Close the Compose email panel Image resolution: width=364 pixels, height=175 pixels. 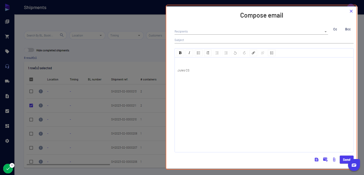click(351, 11)
